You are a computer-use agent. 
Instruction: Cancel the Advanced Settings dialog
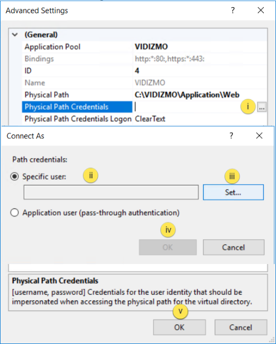coord(241,327)
